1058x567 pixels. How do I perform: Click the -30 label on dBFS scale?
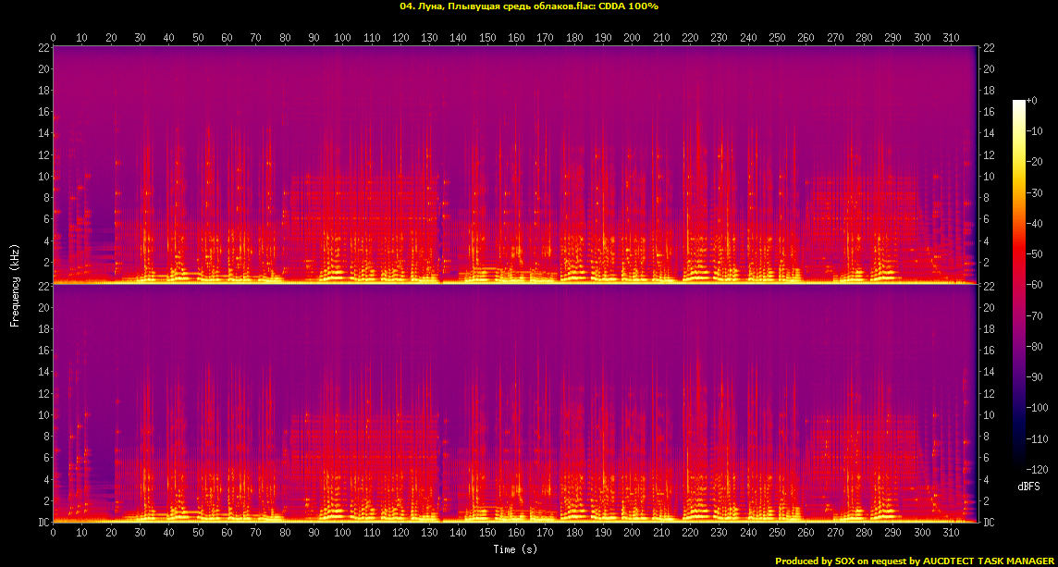1036,192
